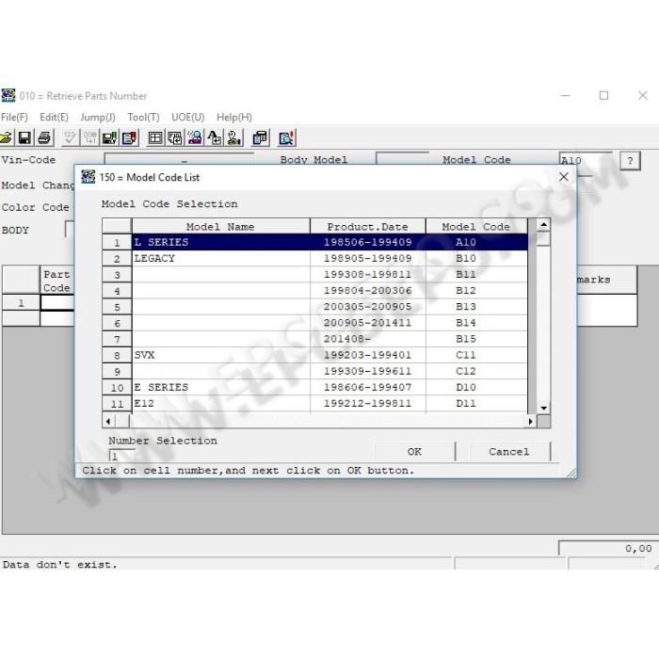This screenshot has height=659, width=659.
Task: Open the Edit(E) menu
Action: click(54, 118)
